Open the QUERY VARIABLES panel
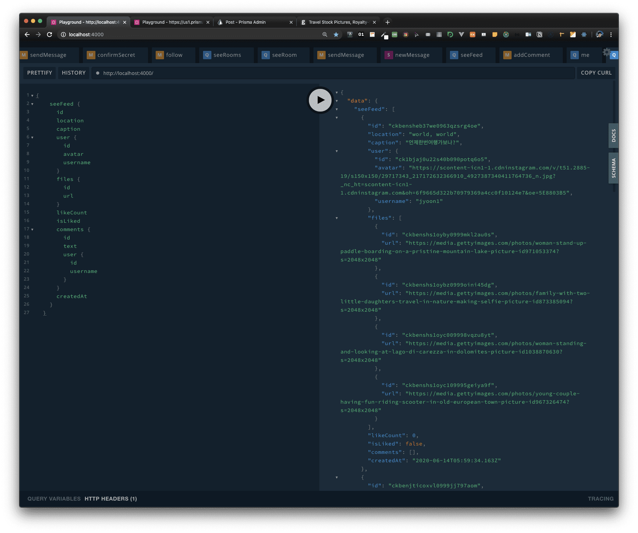 54,499
